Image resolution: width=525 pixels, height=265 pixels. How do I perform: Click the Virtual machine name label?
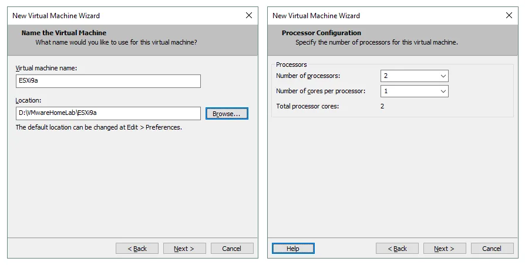tap(46, 68)
